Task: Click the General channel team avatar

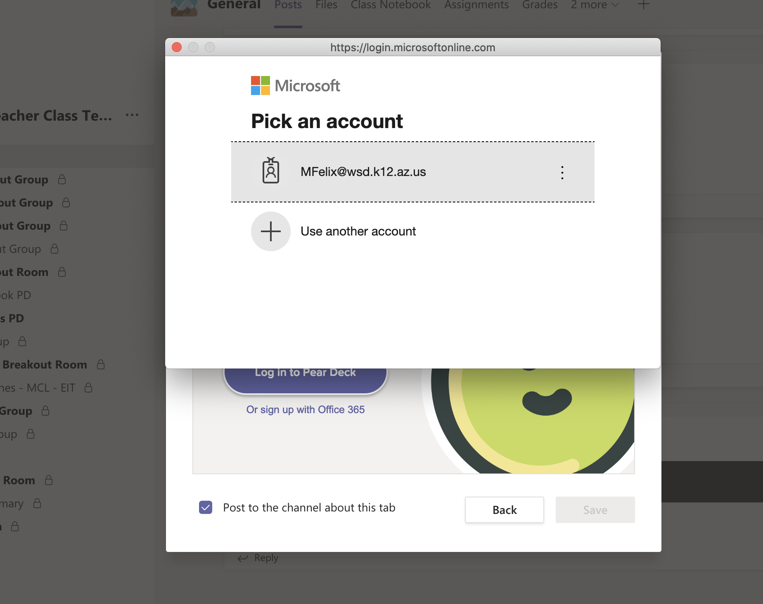Action: [x=184, y=7]
